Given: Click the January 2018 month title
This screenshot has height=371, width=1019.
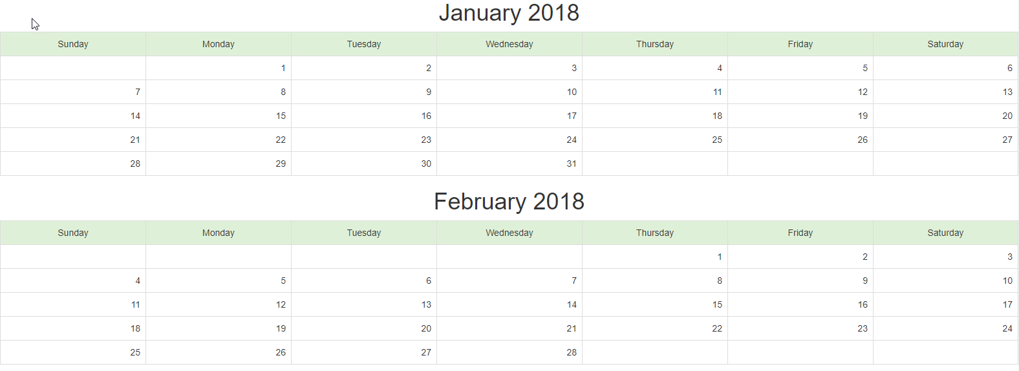Looking at the screenshot, I should pos(509,13).
